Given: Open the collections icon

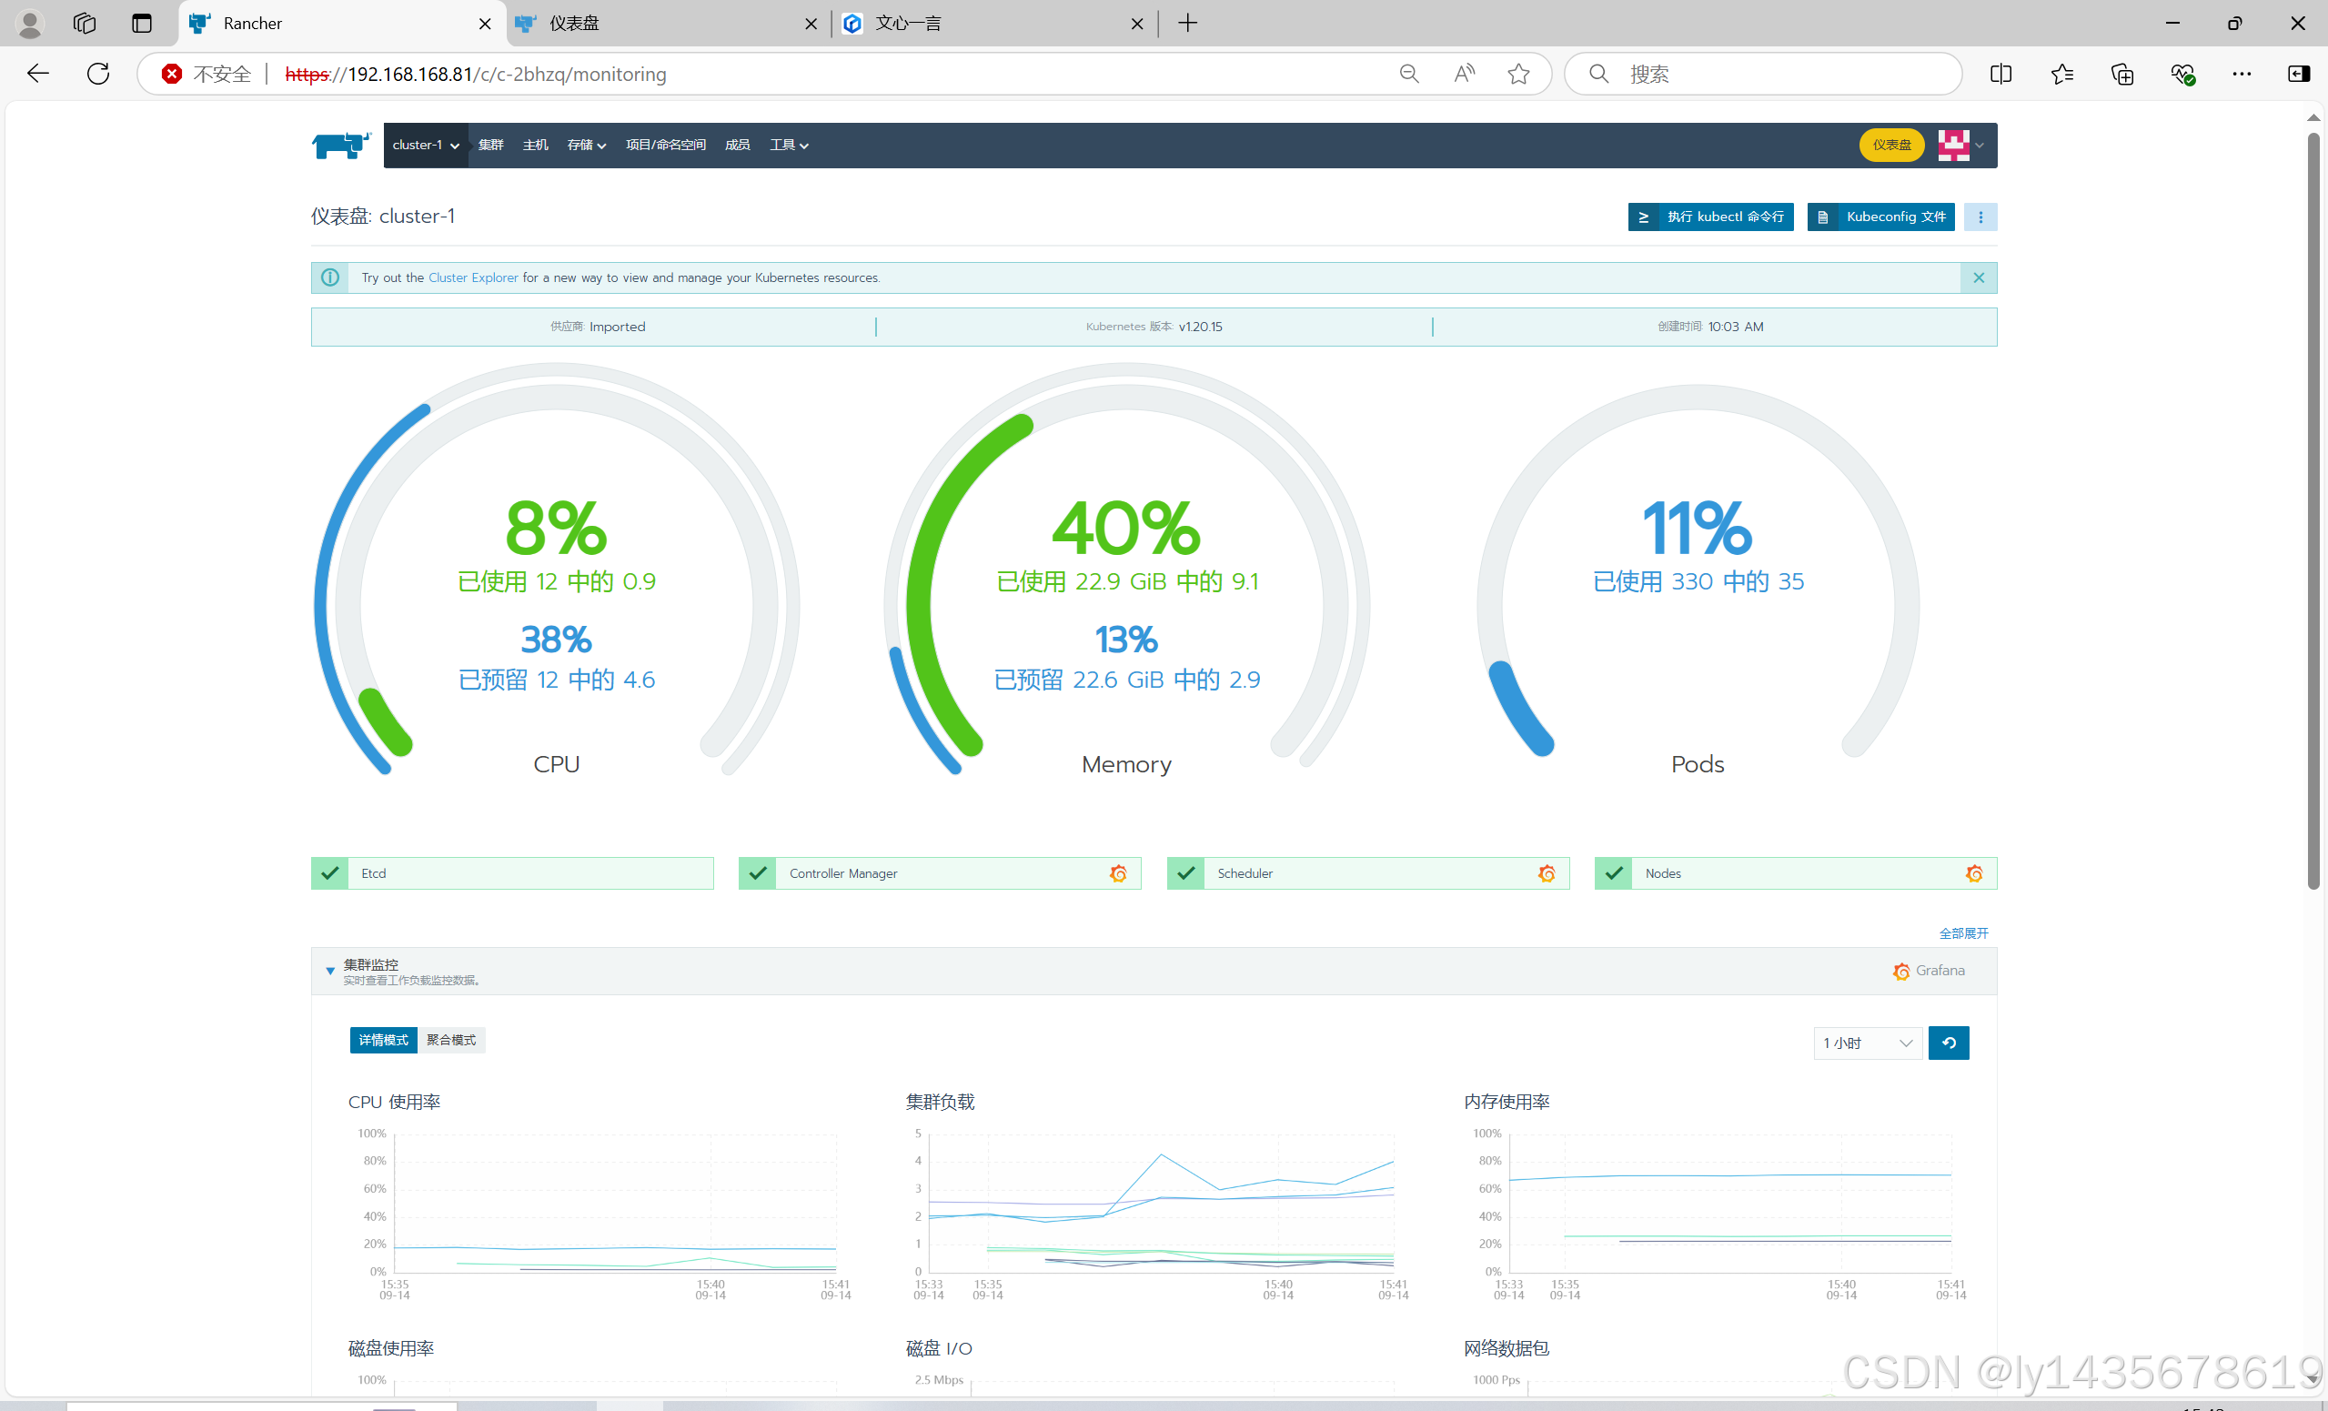Looking at the screenshot, I should coord(2122,74).
